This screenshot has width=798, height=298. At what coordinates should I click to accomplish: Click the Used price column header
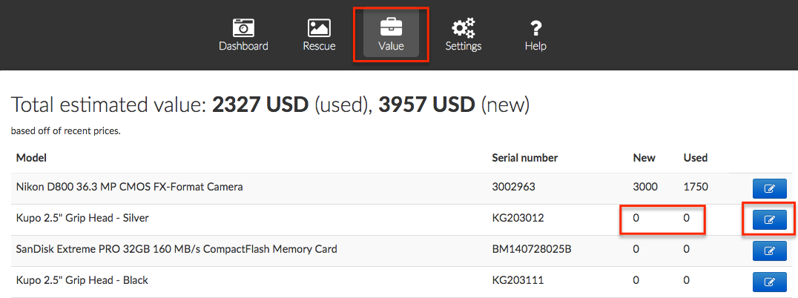pyautogui.click(x=695, y=158)
